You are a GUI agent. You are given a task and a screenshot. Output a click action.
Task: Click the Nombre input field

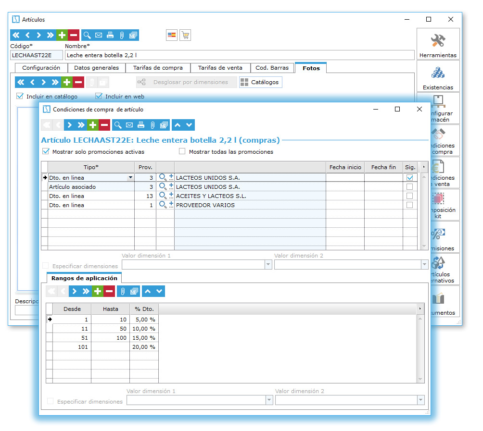pos(239,55)
